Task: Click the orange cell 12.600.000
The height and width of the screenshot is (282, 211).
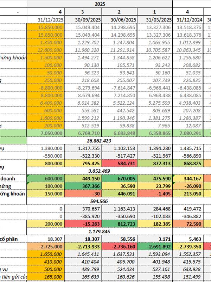Action: [46, 50]
